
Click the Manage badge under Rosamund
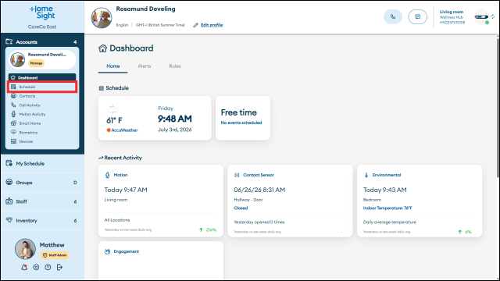pos(37,63)
